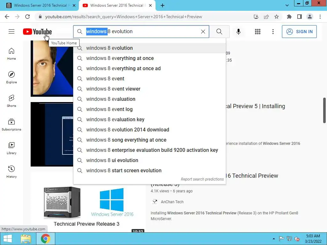The height and width of the screenshot is (245, 327).
Task: Open Explore in the sidebar
Action: coord(11,78)
